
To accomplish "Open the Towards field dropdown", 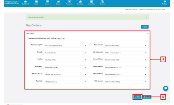I will 65,53.
